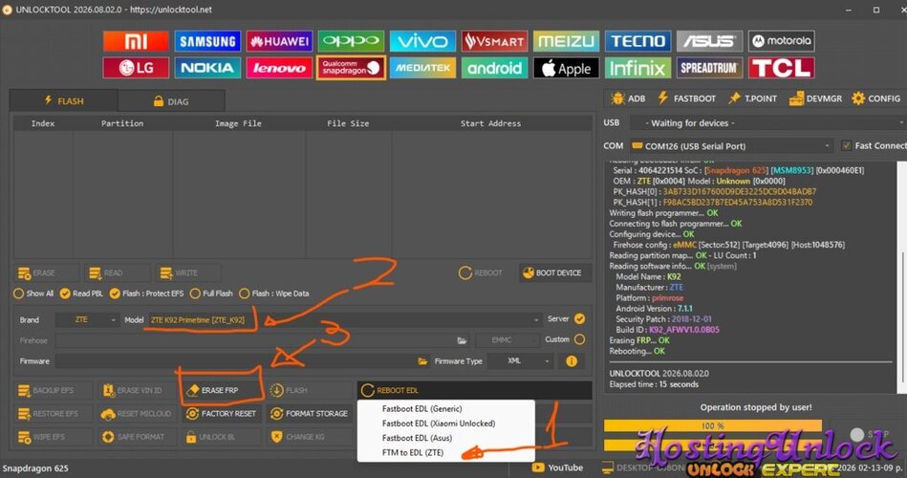Click the 100 % progress bar
907x478 pixels.
[713, 426]
